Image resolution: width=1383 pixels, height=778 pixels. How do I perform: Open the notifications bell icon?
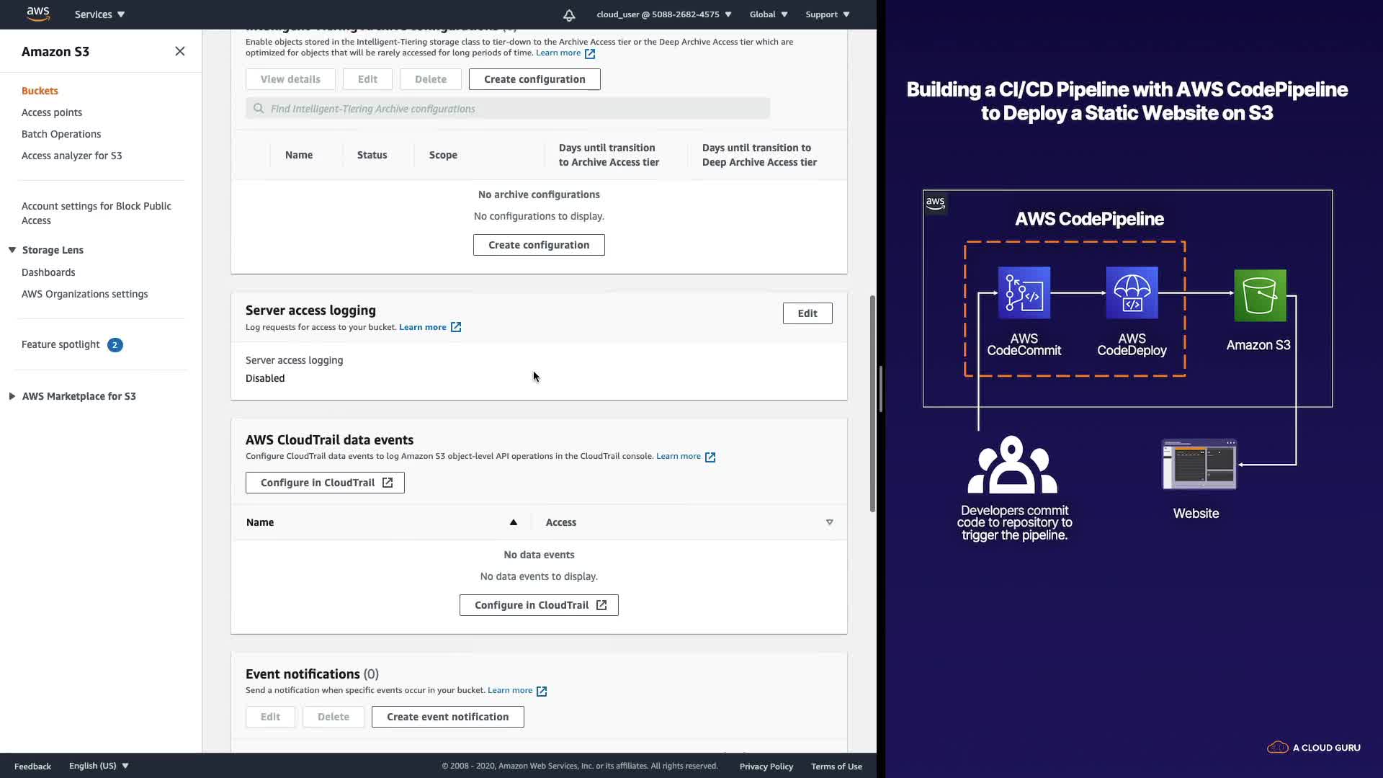(569, 14)
